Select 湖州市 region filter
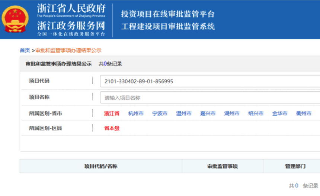Screen dimensions: 320x196 (x=232, y=113)
